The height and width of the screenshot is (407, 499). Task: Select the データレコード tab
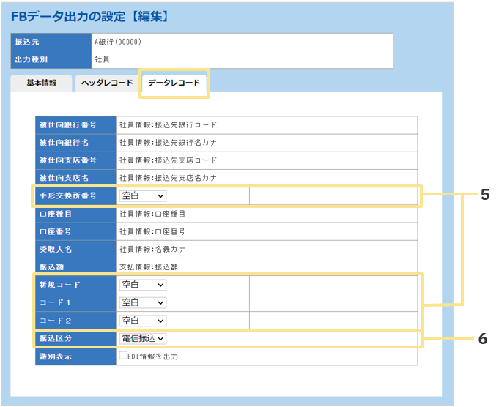(174, 83)
